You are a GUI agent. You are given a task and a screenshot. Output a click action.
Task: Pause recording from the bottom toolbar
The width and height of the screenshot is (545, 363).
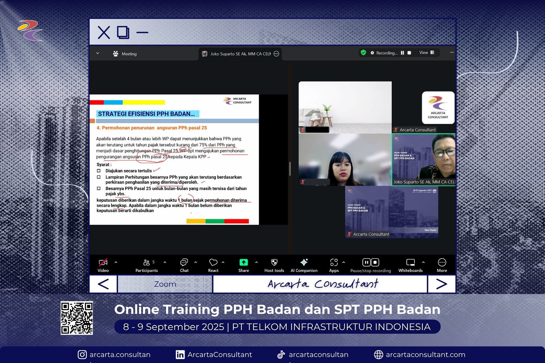[x=366, y=262]
